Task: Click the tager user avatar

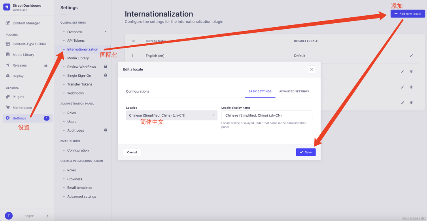Action: pyautogui.click(x=9, y=216)
